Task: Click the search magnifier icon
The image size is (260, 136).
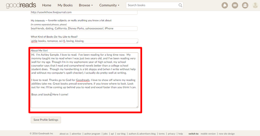Action: click(x=180, y=5)
